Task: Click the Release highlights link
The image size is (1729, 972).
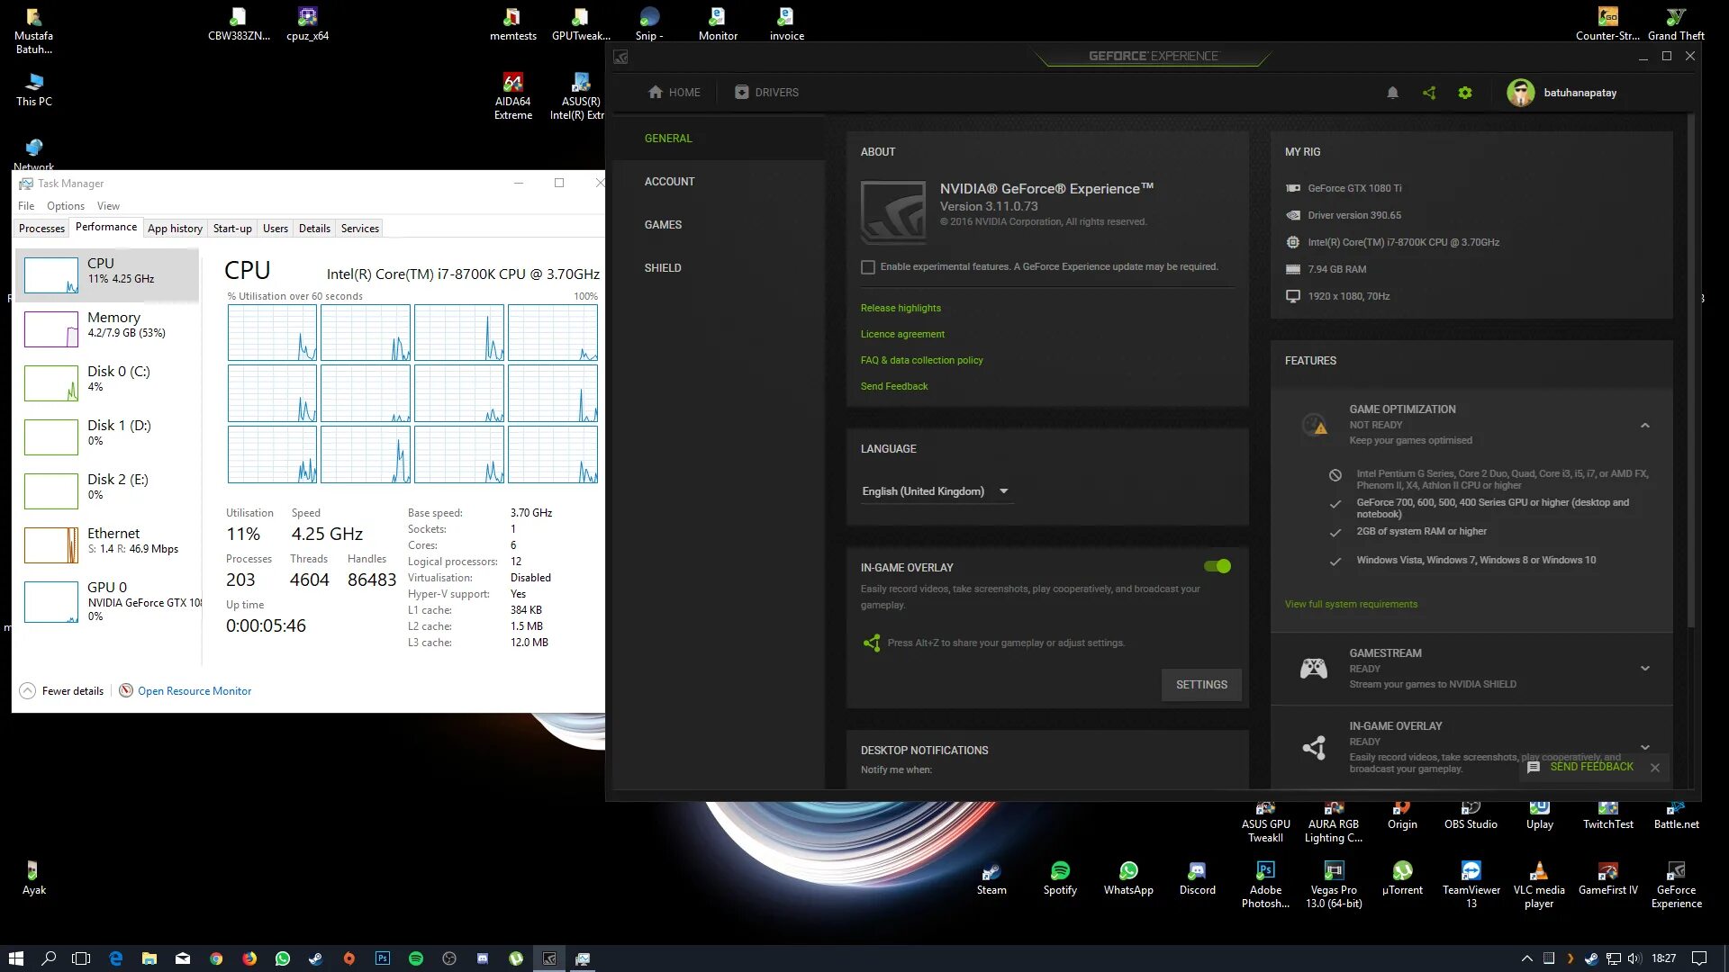Action: tap(901, 308)
